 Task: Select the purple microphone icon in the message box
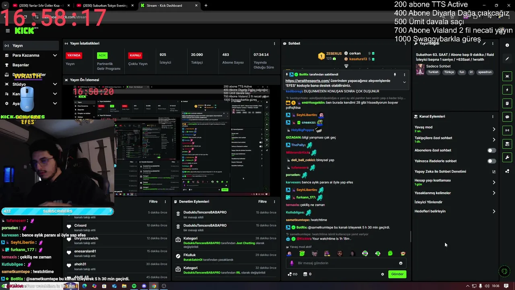click(292, 263)
